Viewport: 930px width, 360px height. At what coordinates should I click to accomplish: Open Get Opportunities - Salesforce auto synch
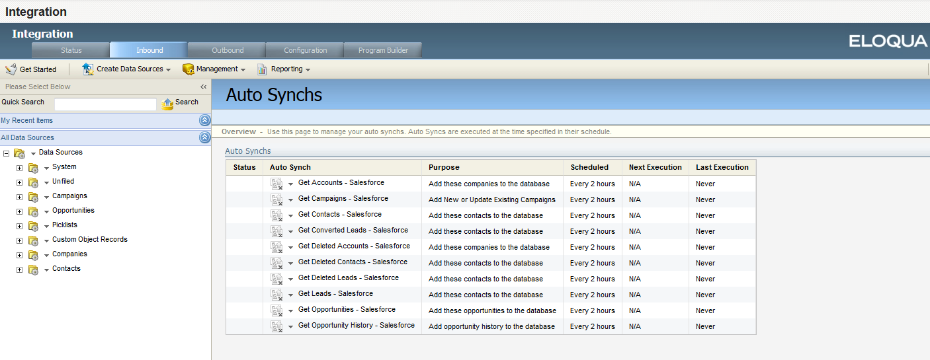pyautogui.click(x=347, y=309)
